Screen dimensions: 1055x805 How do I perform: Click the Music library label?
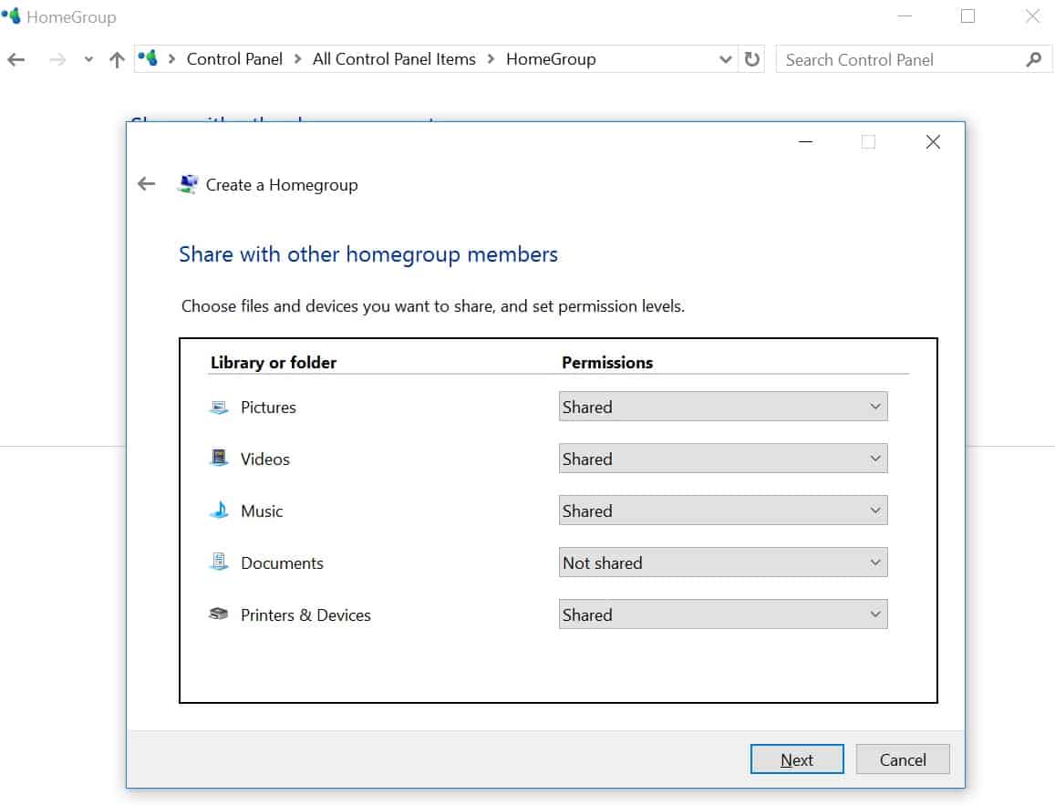click(262, 511)
